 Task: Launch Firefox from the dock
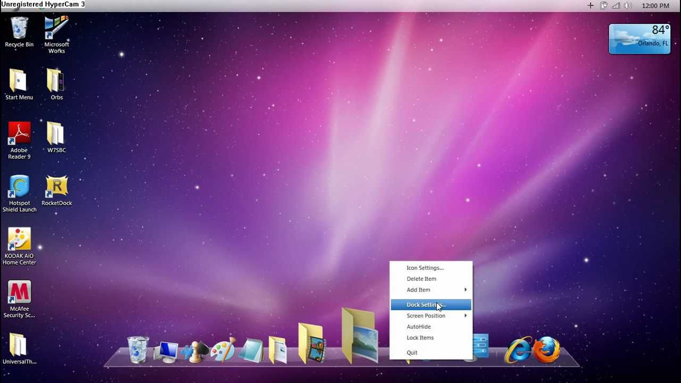click(x=546, y=350)
